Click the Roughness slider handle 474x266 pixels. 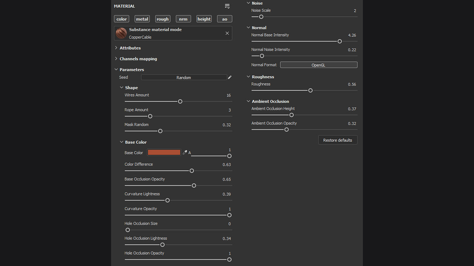point(310,90)
